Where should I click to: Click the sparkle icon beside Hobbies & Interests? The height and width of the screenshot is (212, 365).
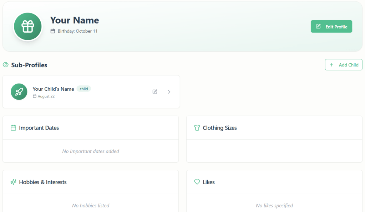(14, 182)
